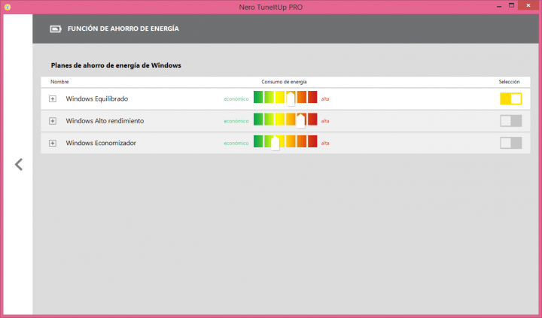Select the Windows Alto rendimiento row name

105,121
